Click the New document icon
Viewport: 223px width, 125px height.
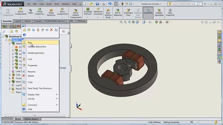85,4
